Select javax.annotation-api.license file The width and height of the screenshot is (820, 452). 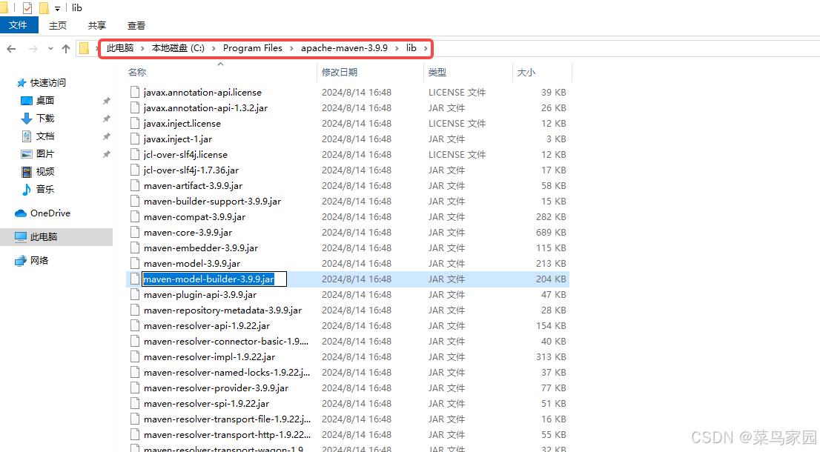tap(202, 93)
